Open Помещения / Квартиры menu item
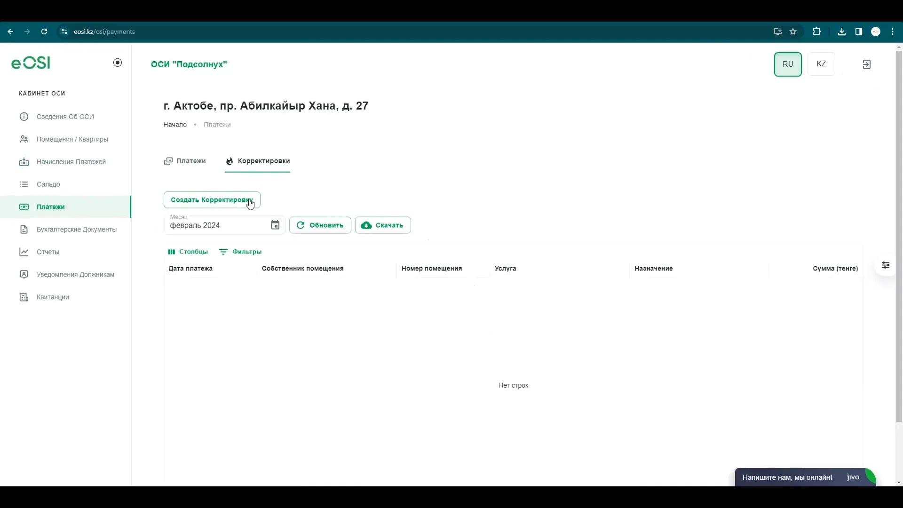903x508 pixels. (x=65, y=139)
